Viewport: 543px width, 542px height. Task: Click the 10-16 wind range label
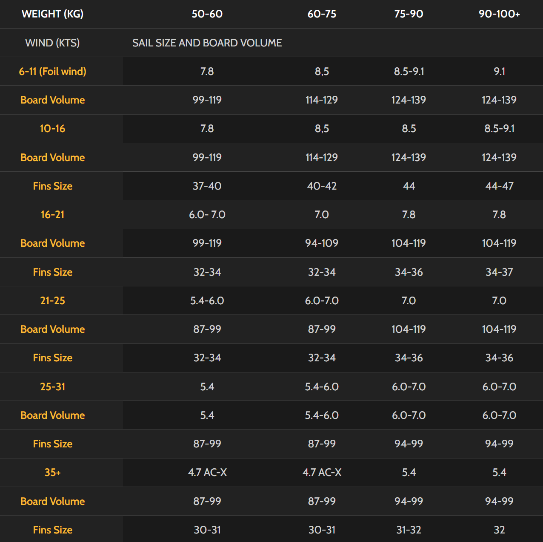52,129
